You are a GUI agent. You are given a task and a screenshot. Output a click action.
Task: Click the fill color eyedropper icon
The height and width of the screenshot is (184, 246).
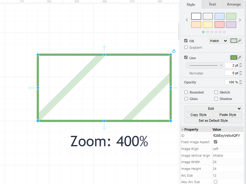(x=240, y=41)
